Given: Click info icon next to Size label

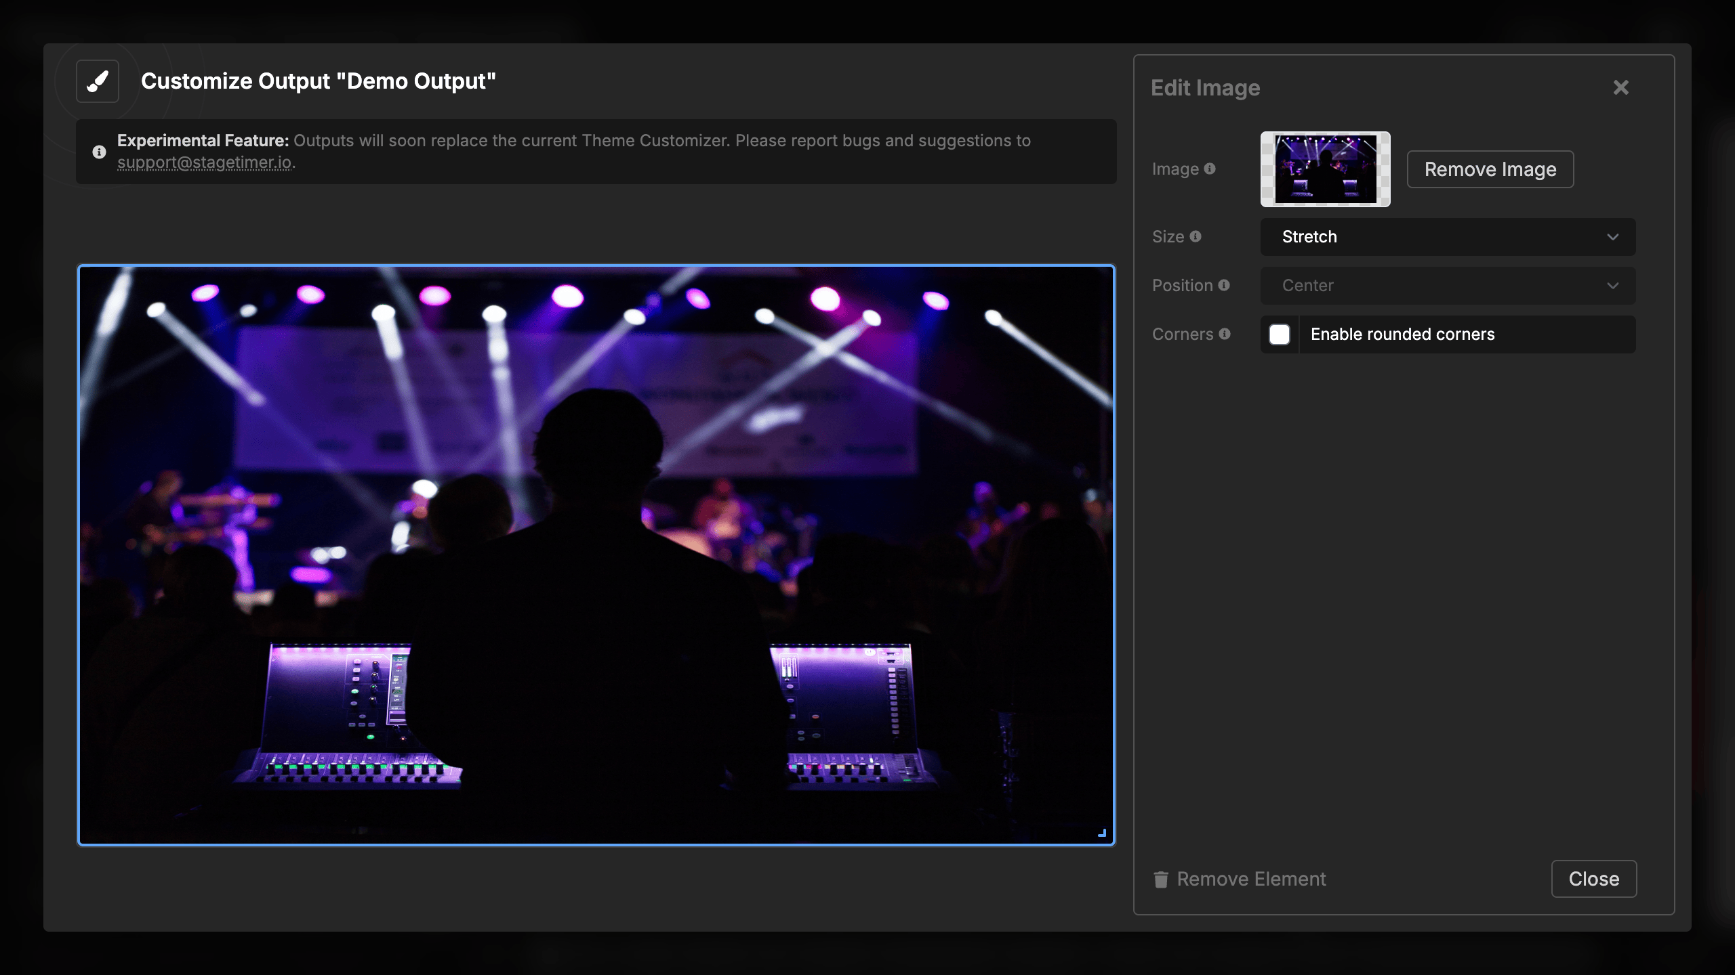Looking at the screenshot, I should pos(1196,236).
